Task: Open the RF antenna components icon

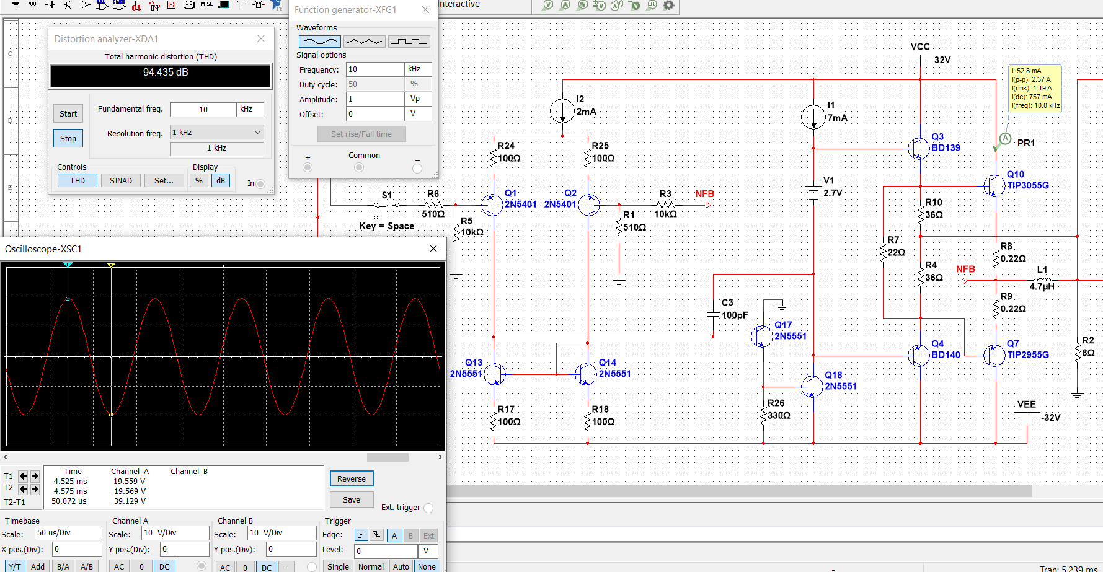Action: (241, 4)
